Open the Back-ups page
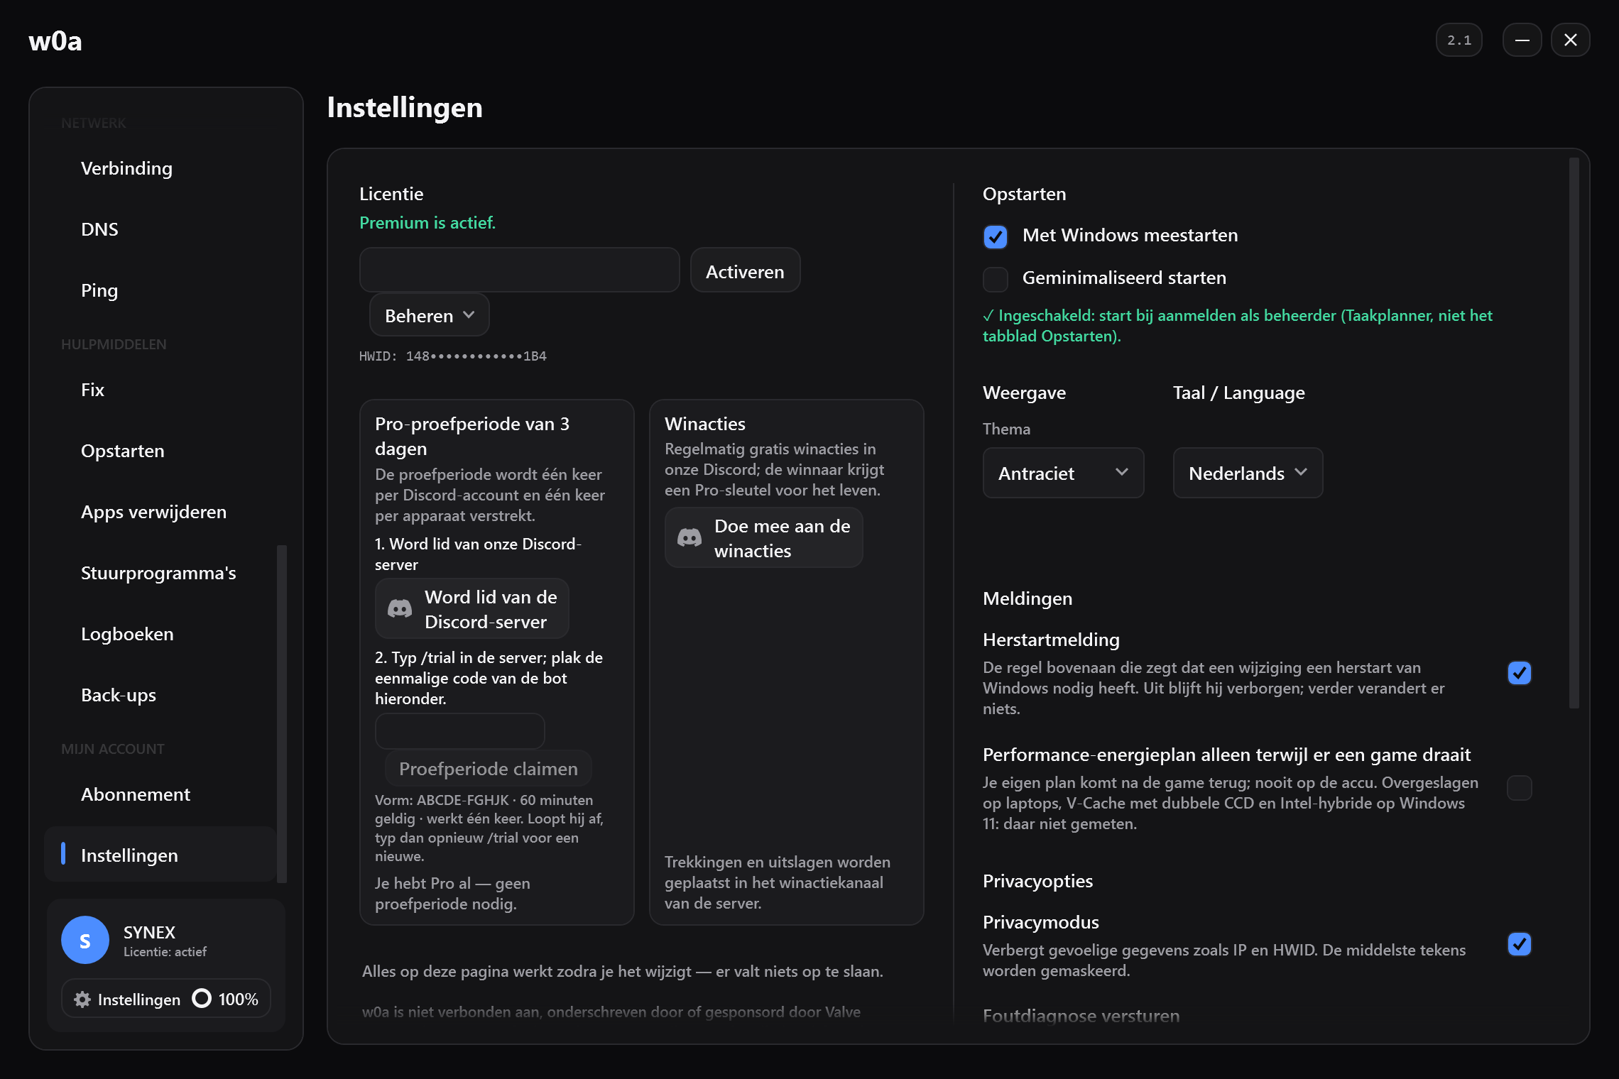Image resolution: width=1619 pixels, height=1079 pixels. 160,695
